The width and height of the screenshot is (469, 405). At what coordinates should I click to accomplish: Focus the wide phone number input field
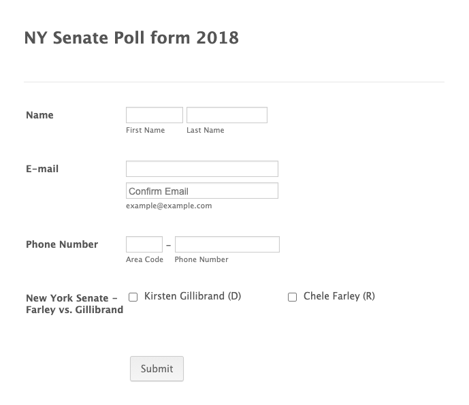[x=227, y=244]
